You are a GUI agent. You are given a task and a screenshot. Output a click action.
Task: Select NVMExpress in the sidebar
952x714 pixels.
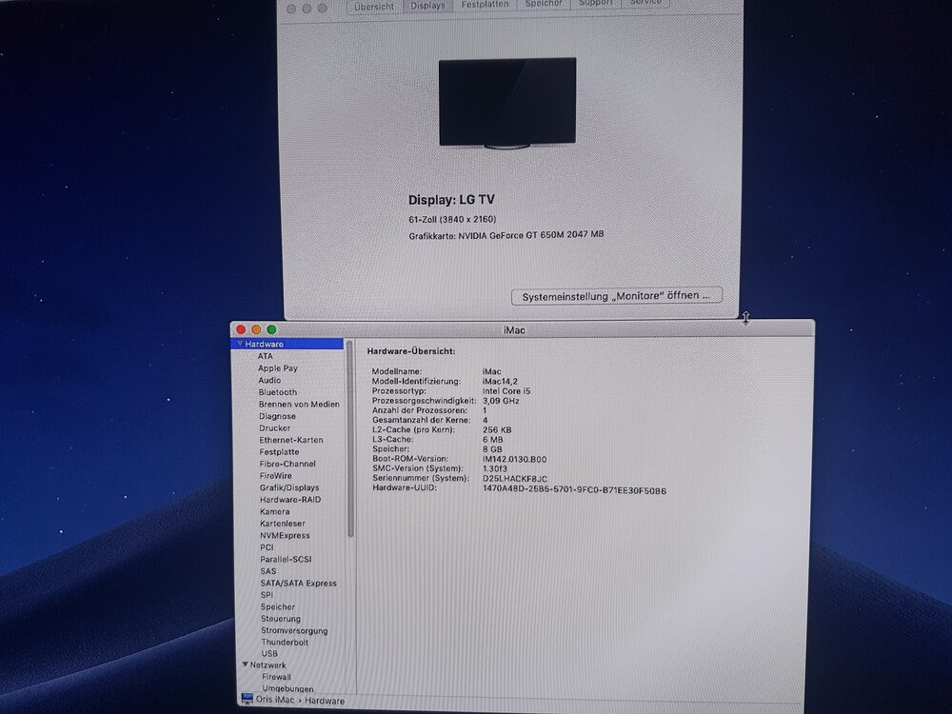coord(285,535)
